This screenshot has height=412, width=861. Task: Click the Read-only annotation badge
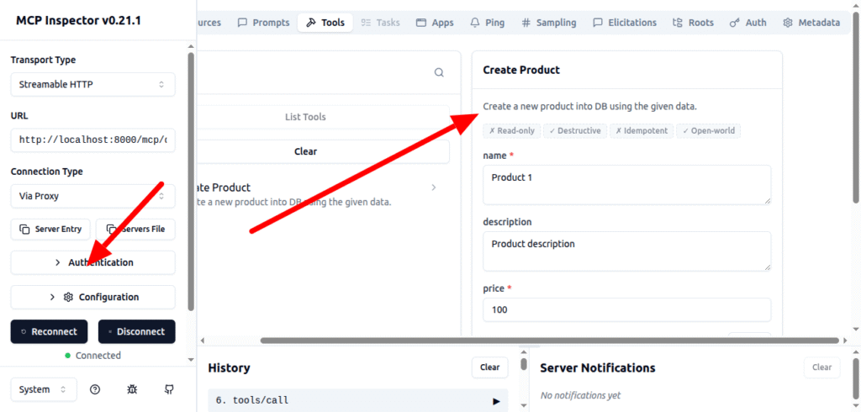(x=512, y=130)
